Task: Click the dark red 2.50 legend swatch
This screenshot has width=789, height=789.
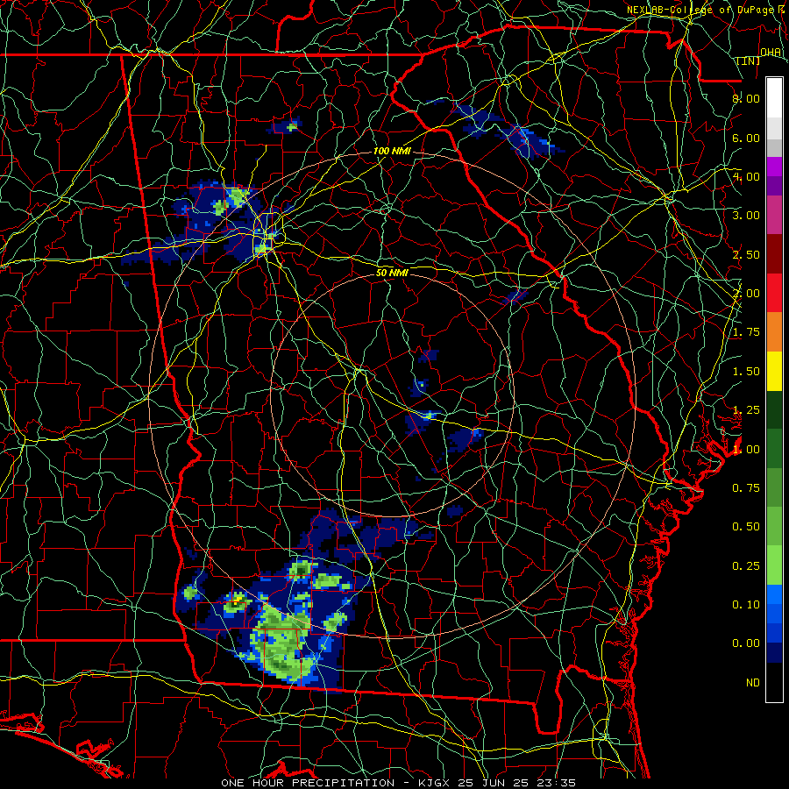Action: [x=774, y=254]
